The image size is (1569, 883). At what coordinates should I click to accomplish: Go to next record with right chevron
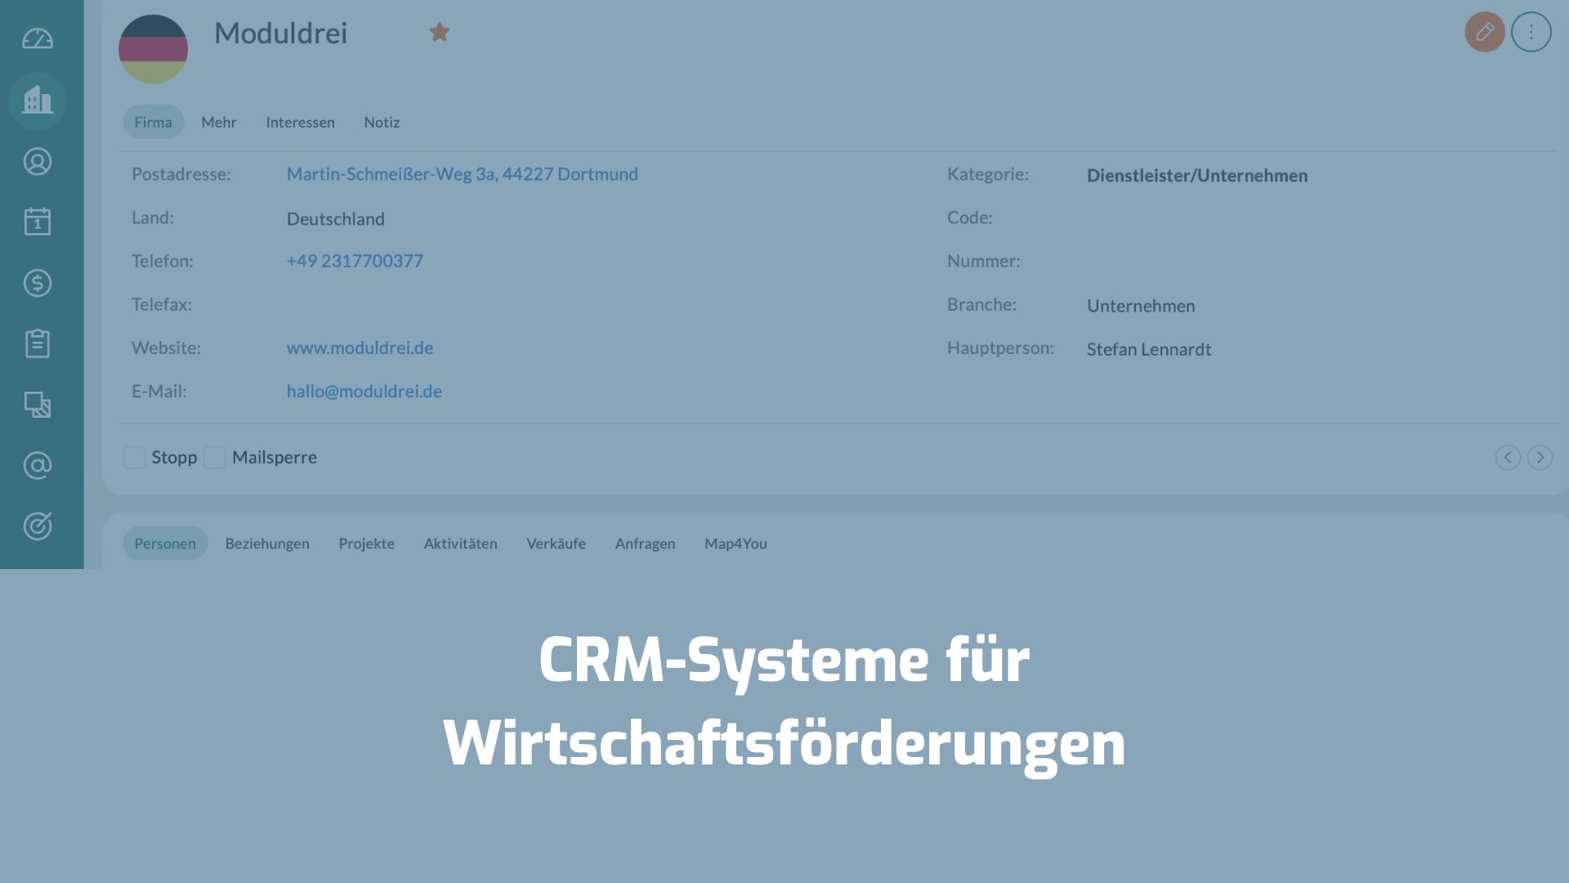(1540, 457)
